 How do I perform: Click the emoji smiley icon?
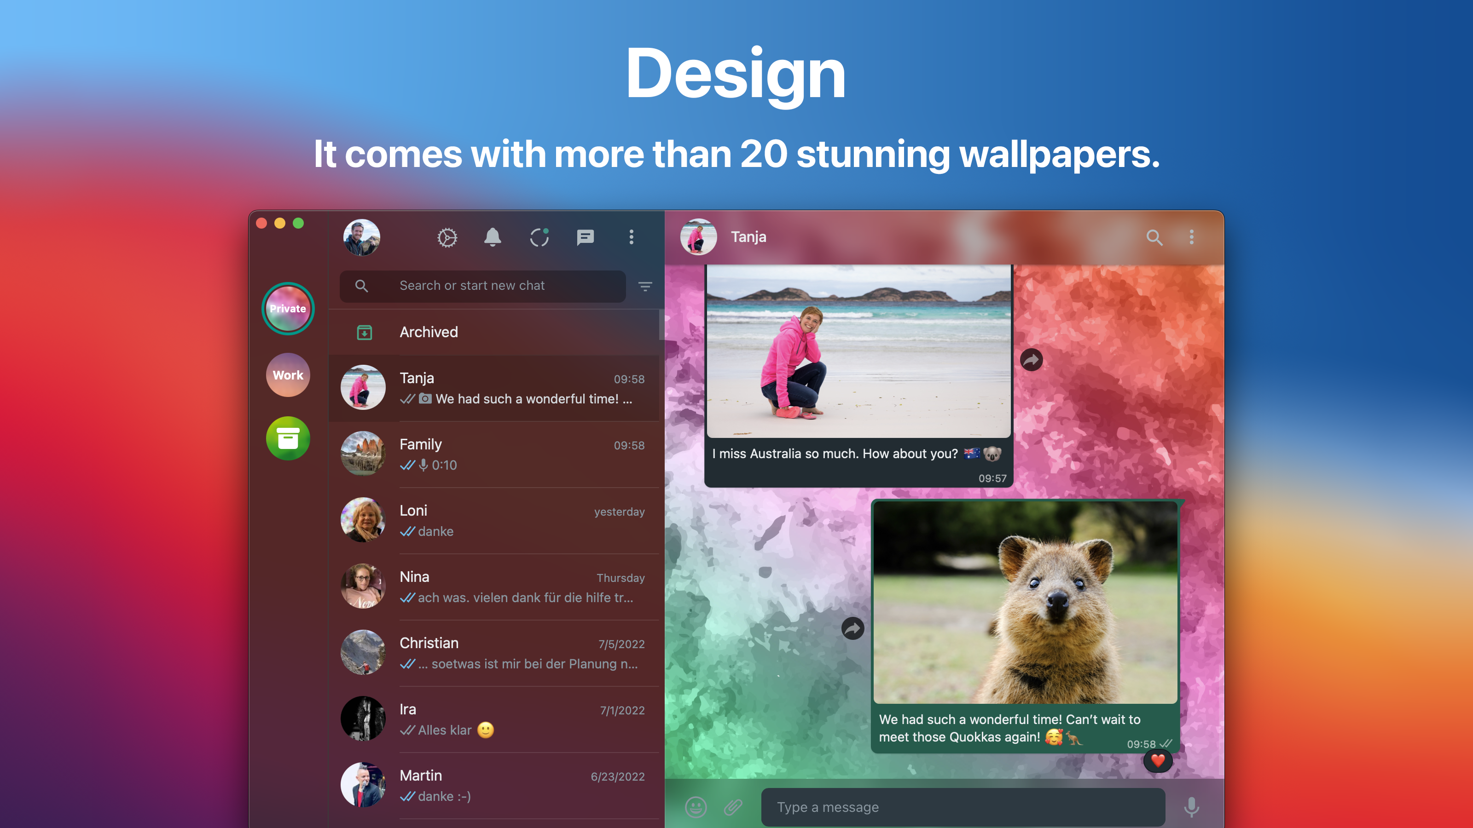[x=696, y=807]
